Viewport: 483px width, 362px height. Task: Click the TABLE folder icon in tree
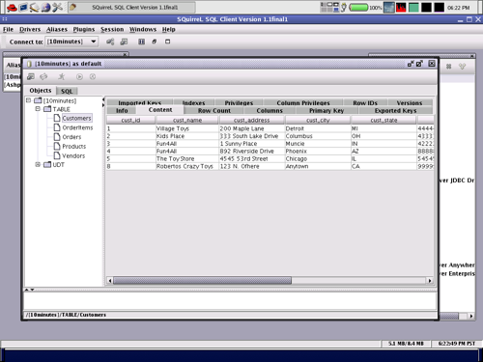click(47, 109)
